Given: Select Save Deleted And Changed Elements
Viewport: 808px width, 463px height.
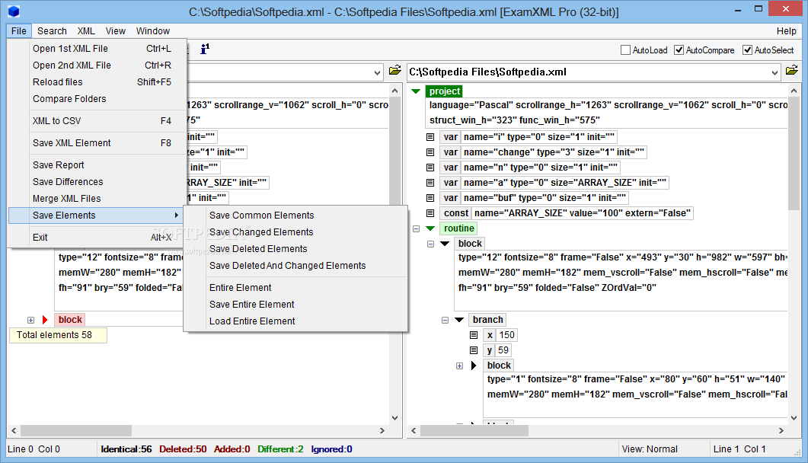Looking at the screenshot, I should pyautogui.click(x=295, y=266).
